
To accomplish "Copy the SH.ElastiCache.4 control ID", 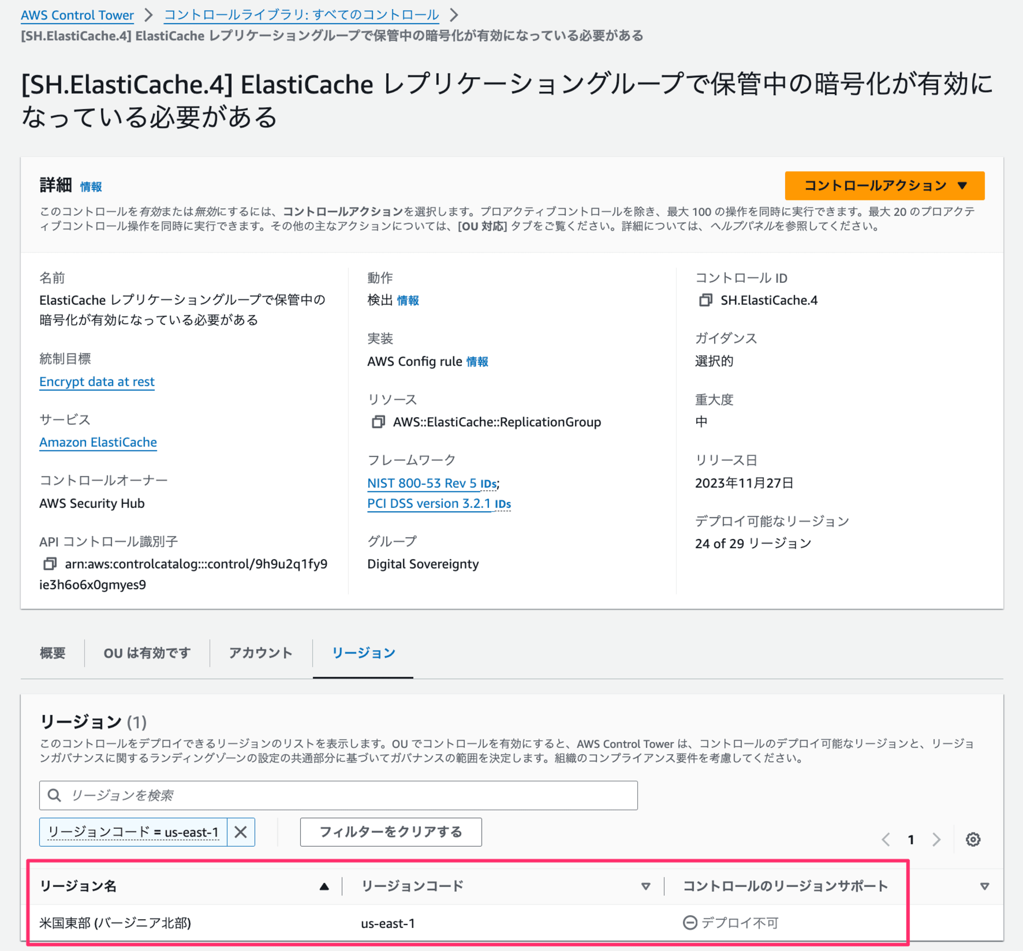I will [705, 300].
